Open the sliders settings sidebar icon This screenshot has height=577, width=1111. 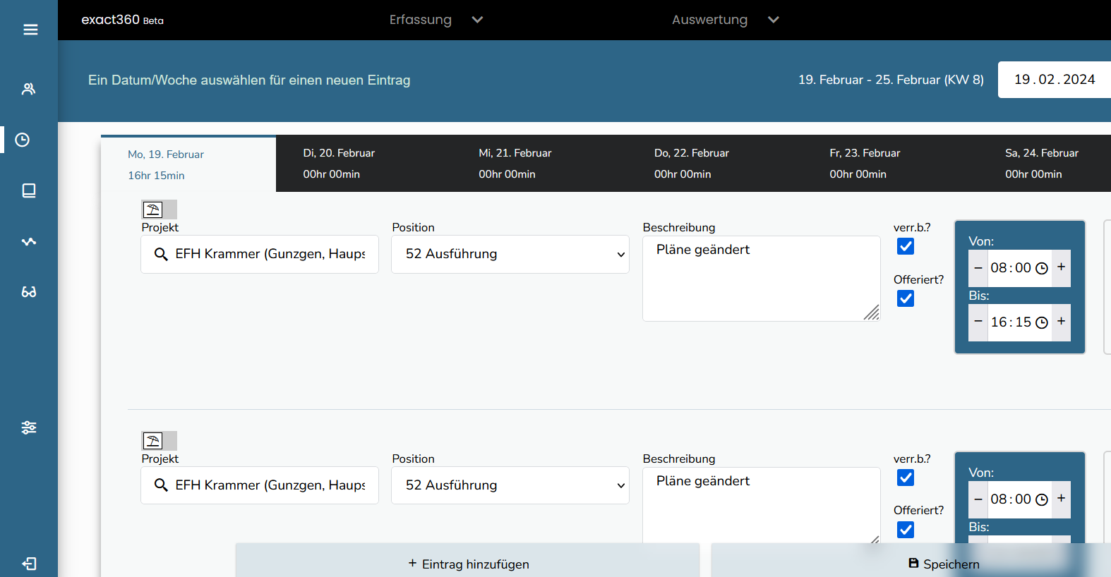[x=28, y=427]
